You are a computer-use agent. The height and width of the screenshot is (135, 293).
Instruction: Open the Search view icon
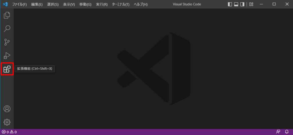7,29
